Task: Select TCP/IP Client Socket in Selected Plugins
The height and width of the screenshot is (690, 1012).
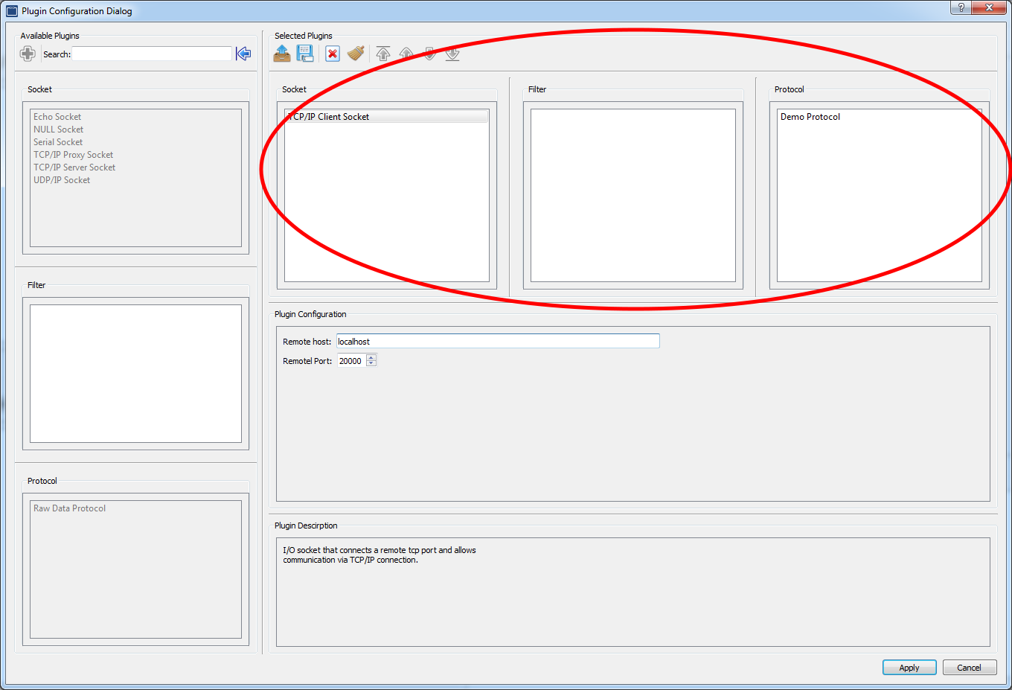Action: click(x=329, y=116)
